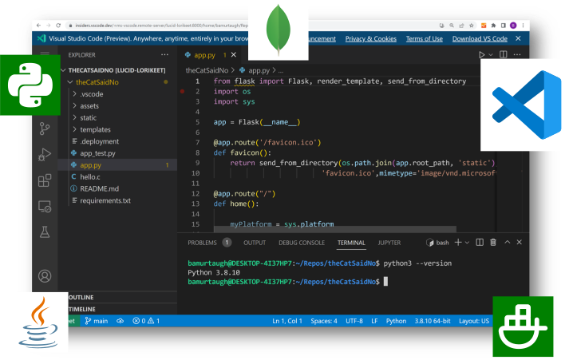573x360 pixels.
Task: Kill terminal with the trash icon
Action: coord(493,243)
